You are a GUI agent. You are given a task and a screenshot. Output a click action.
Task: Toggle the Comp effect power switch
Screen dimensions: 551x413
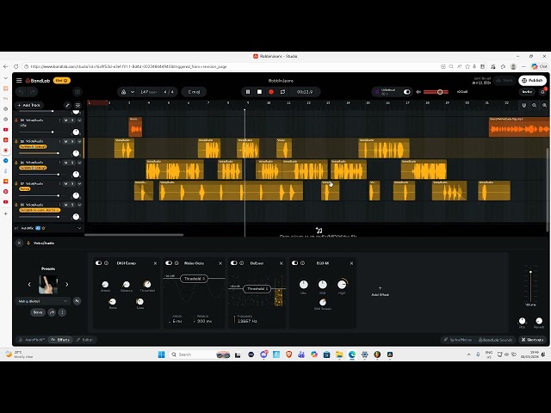(98, 262)
